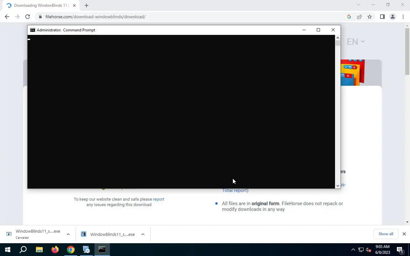Click Command Prompt scrollbar up arrow

338,38
